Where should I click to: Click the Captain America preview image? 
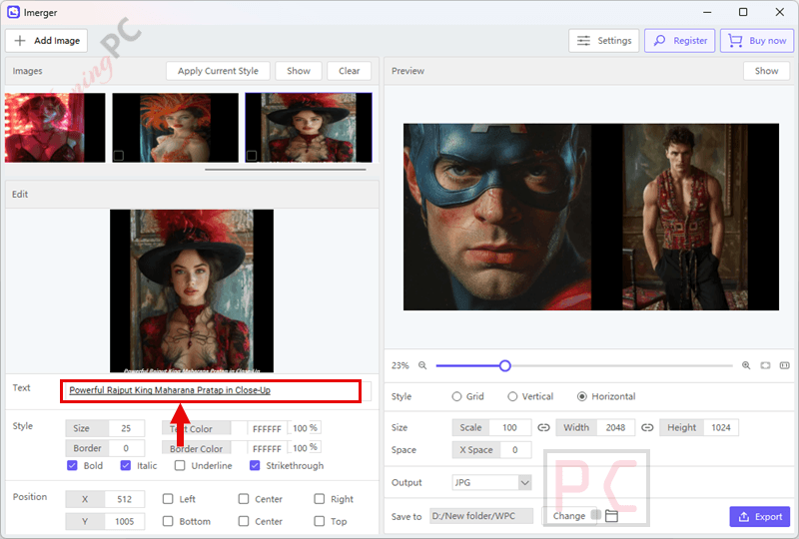[x=497, y=217]
